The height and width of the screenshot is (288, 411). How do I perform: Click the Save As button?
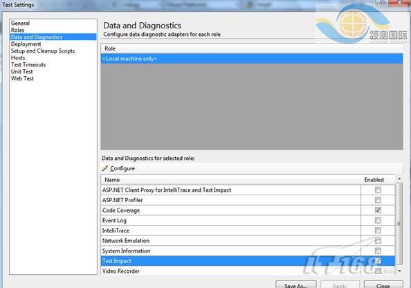point(296,285)
